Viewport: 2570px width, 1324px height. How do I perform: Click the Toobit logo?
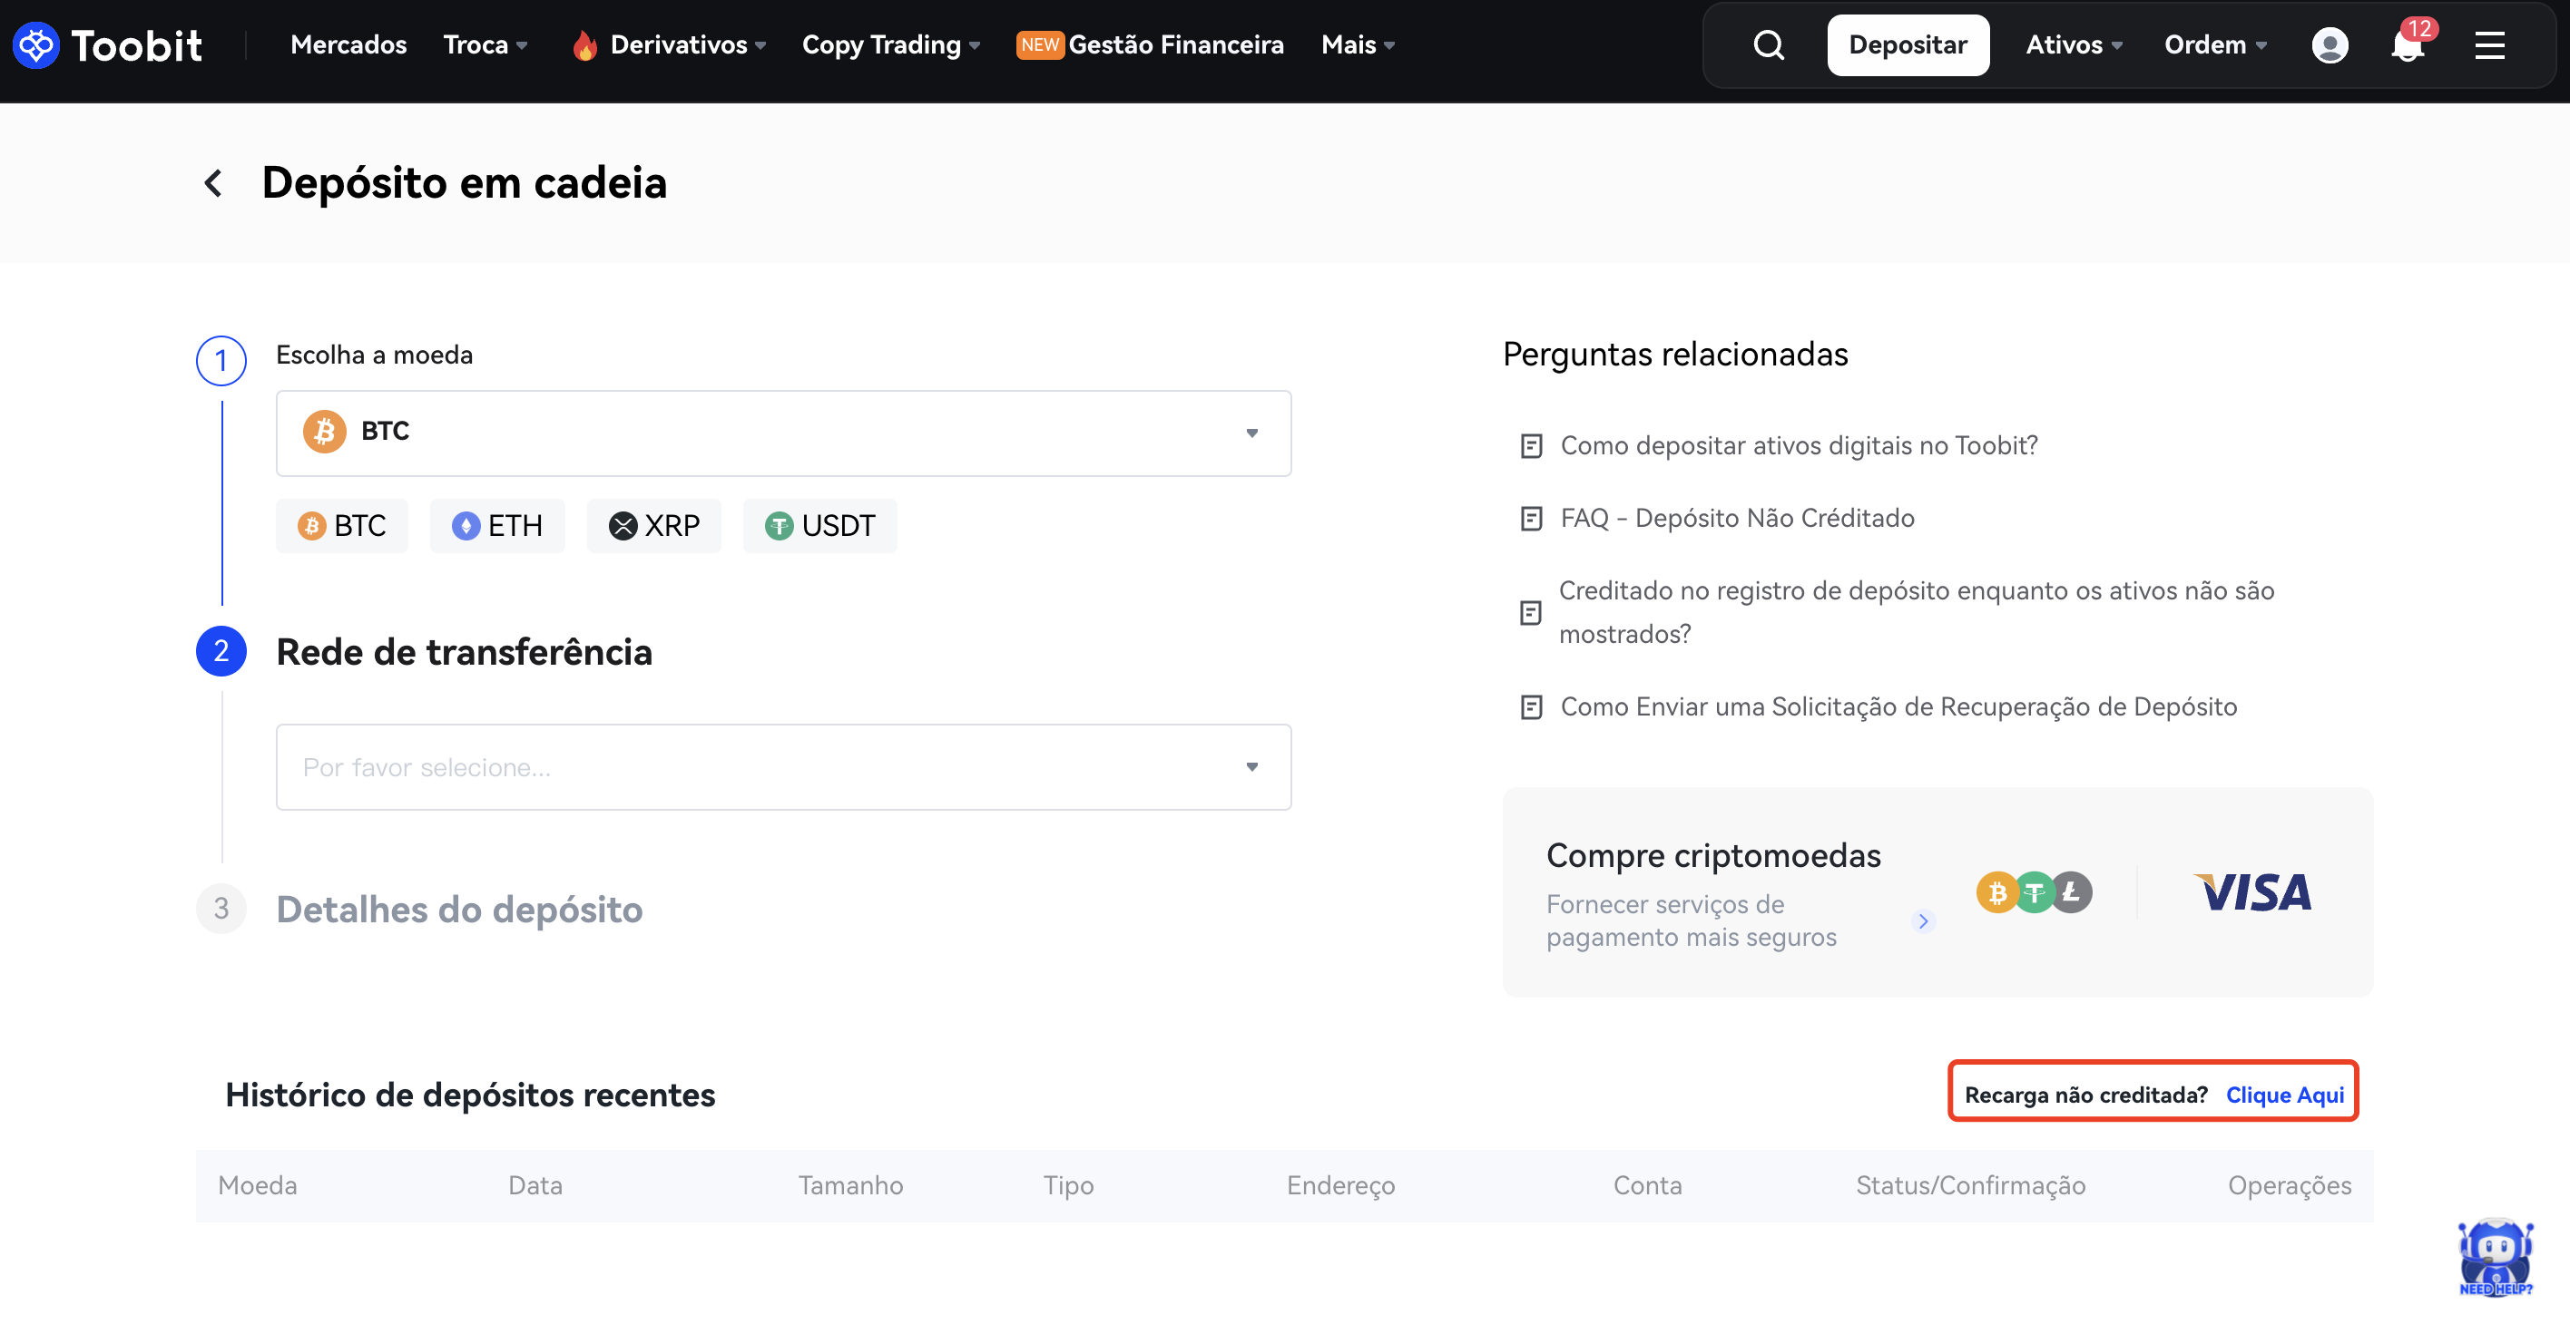tap(107, 44)
